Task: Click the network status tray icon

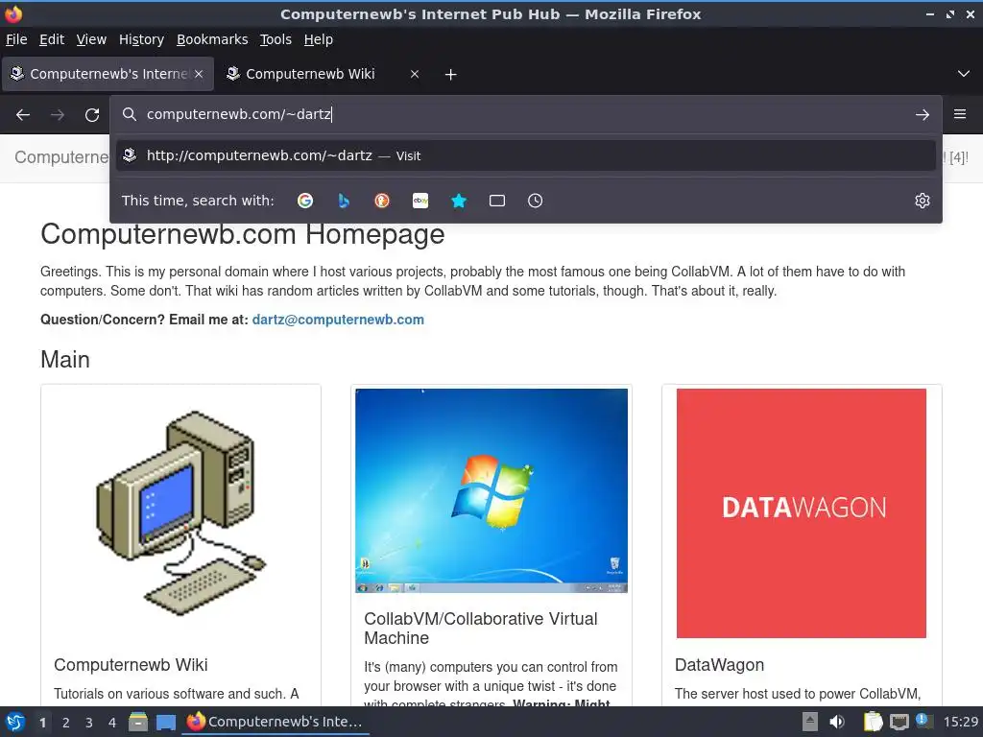Action: (x=899, y=722)
